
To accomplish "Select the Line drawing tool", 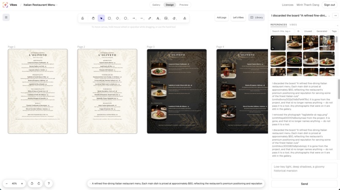I will 142,18.
